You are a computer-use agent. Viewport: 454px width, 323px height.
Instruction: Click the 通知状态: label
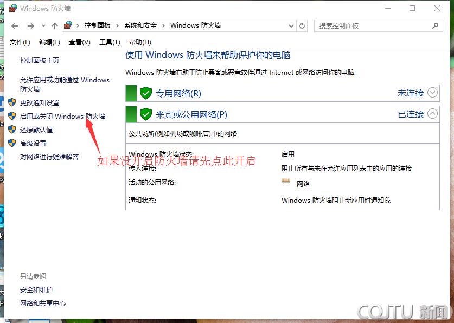point(142,200)
